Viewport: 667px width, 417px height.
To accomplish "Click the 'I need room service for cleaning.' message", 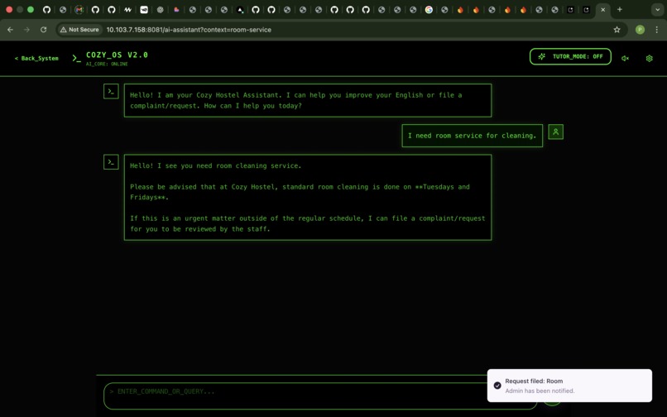I will (x=473, y=136).
